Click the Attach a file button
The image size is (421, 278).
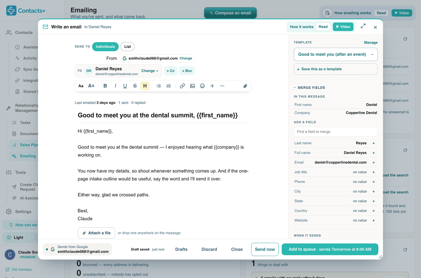pos(96,233)
